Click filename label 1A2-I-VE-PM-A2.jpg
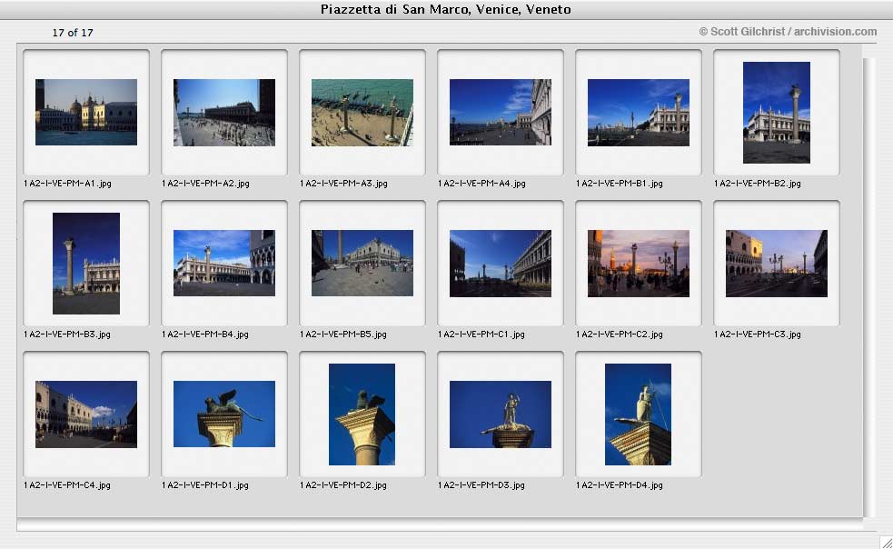Screen dimensions: 893x549 point(205,184)
